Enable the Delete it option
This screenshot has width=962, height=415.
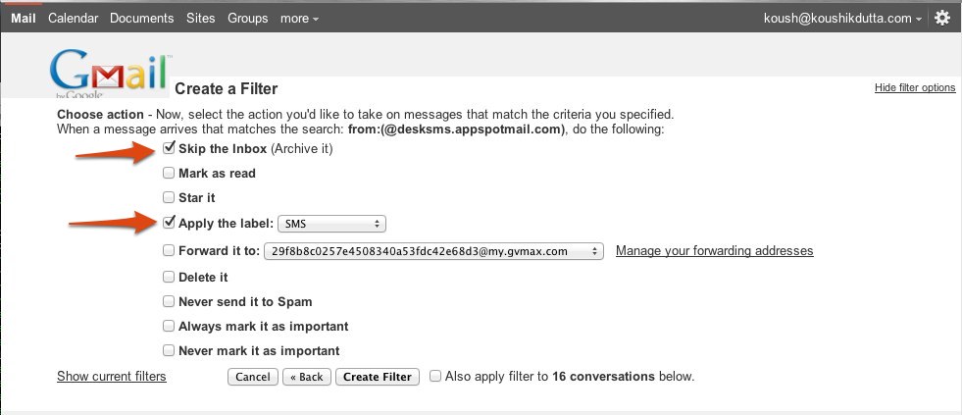[x=170, y=278]
